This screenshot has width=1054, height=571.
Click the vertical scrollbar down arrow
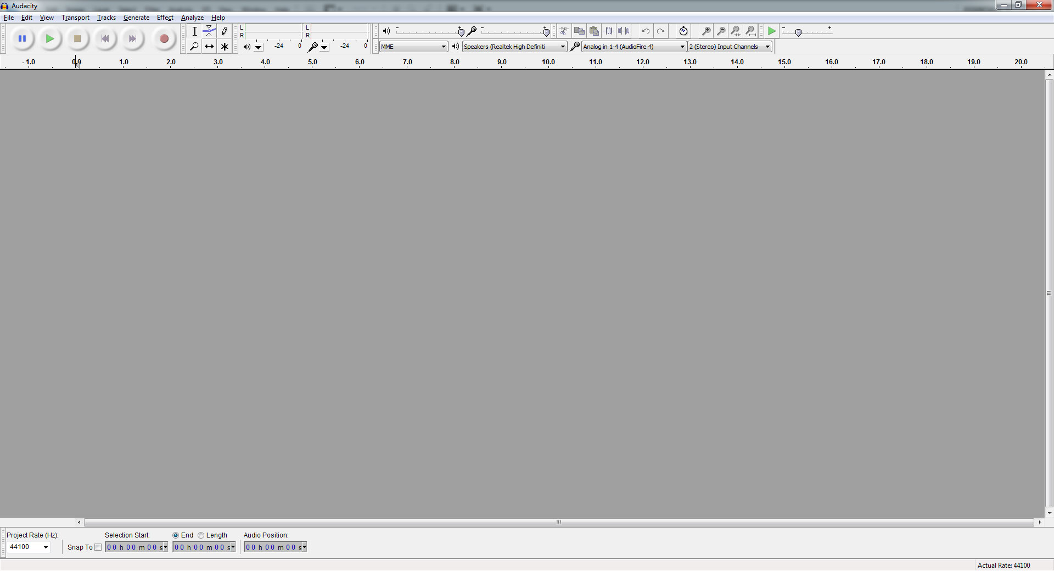pyautogui.click(x=1050, y=513)
